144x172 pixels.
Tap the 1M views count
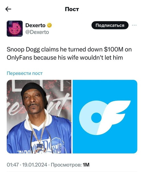[86, 165]
